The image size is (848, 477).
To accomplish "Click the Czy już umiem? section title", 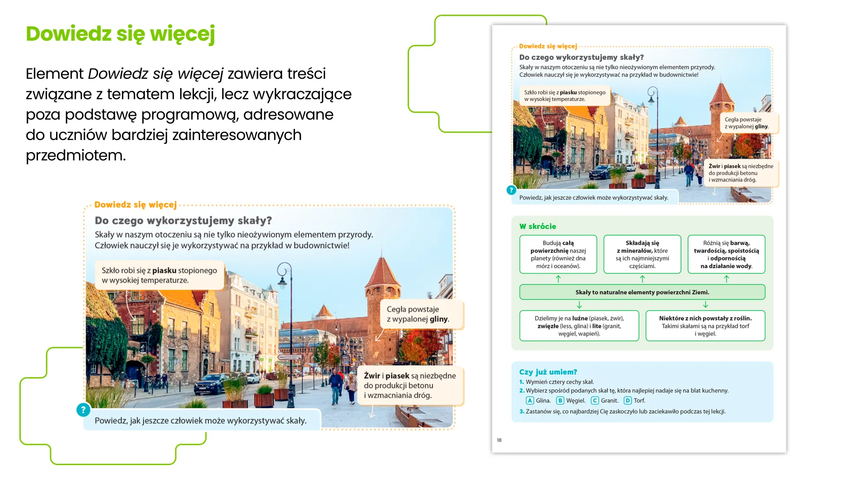I will tap(548, 372).
